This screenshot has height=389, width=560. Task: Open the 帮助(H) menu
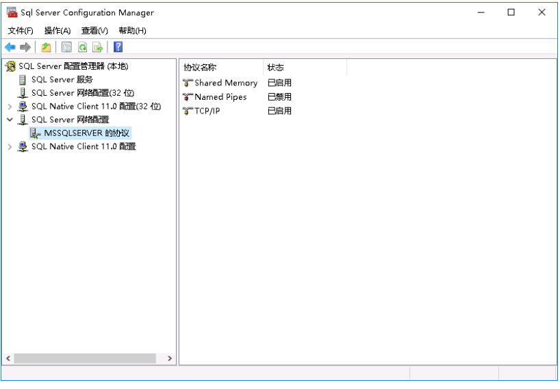(x=132, y=31)
